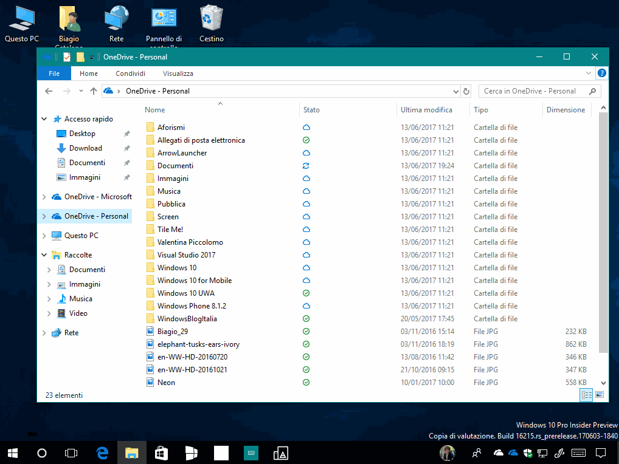The height and width of the screenshot is (464, 619).
Task: Select Desktop in Accesso rapido
Action: click(x=82, y=133)
